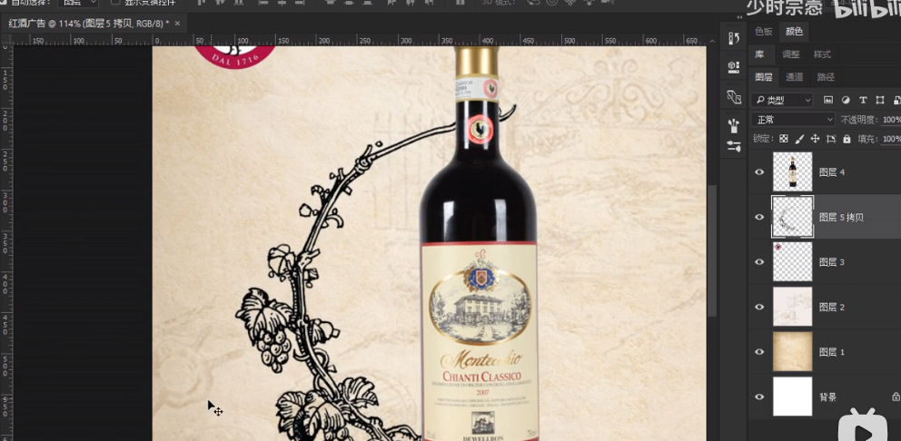
Task: Open the 库 tab
Action: (x=759, y=54)
